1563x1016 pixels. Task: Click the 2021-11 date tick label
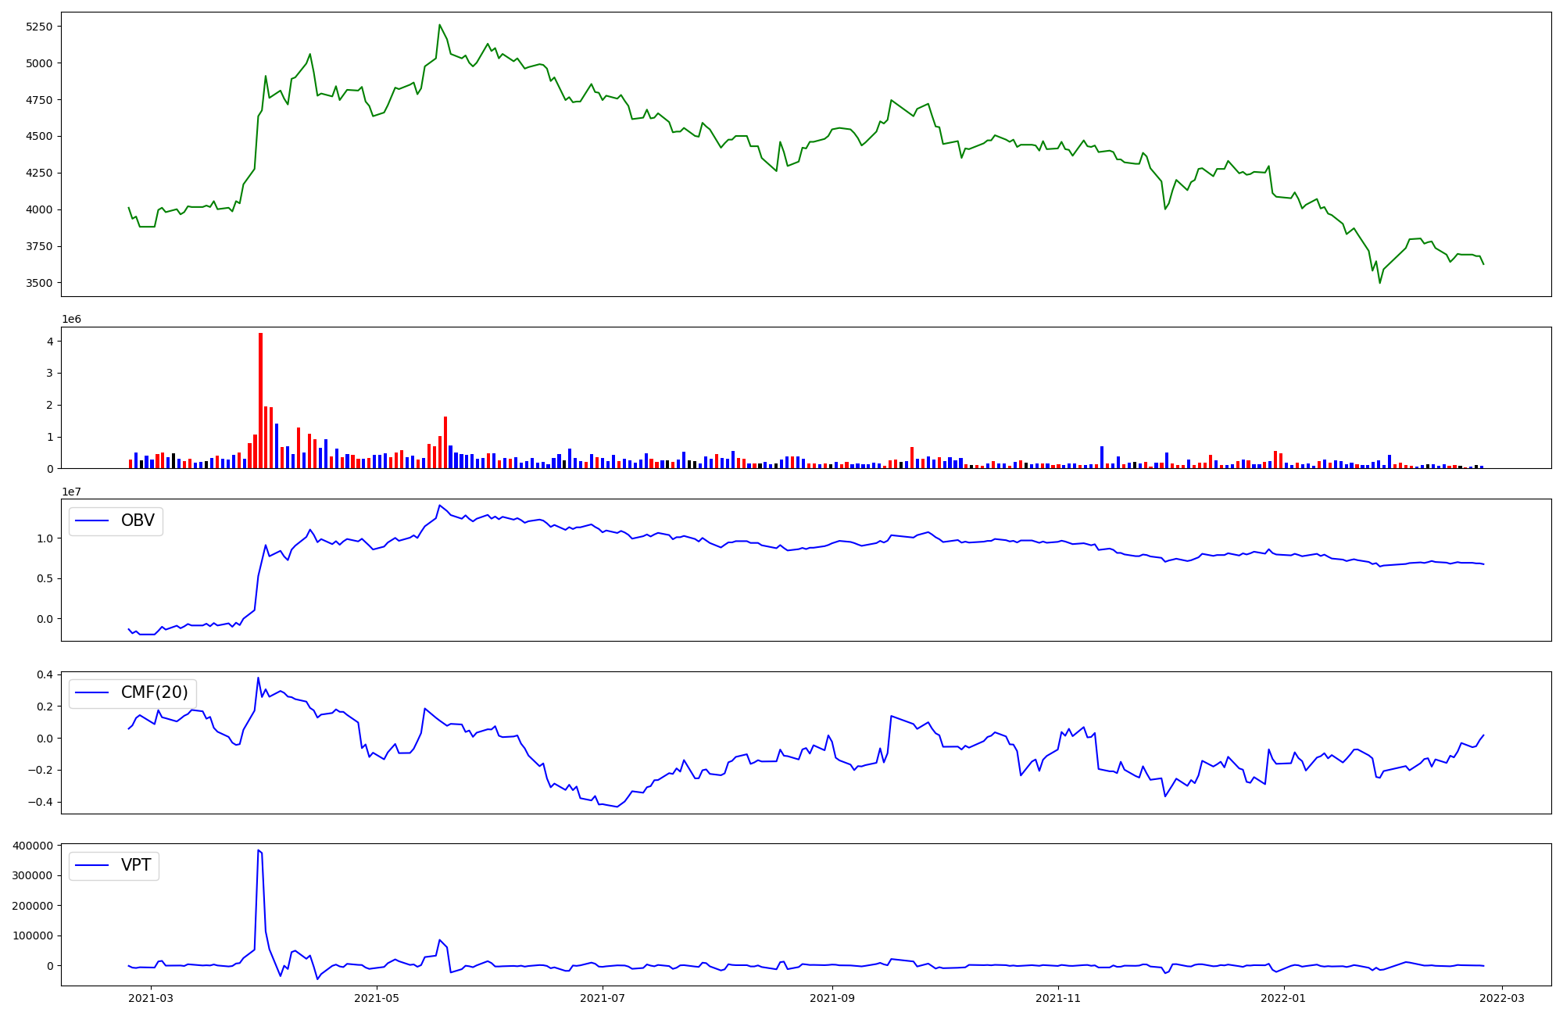(1058, 997)
